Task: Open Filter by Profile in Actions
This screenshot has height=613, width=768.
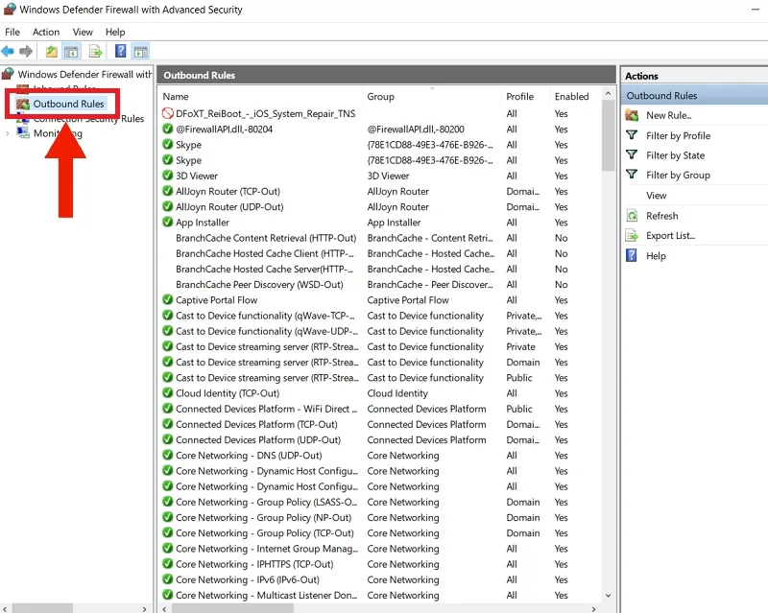Action: coord(678,135)
